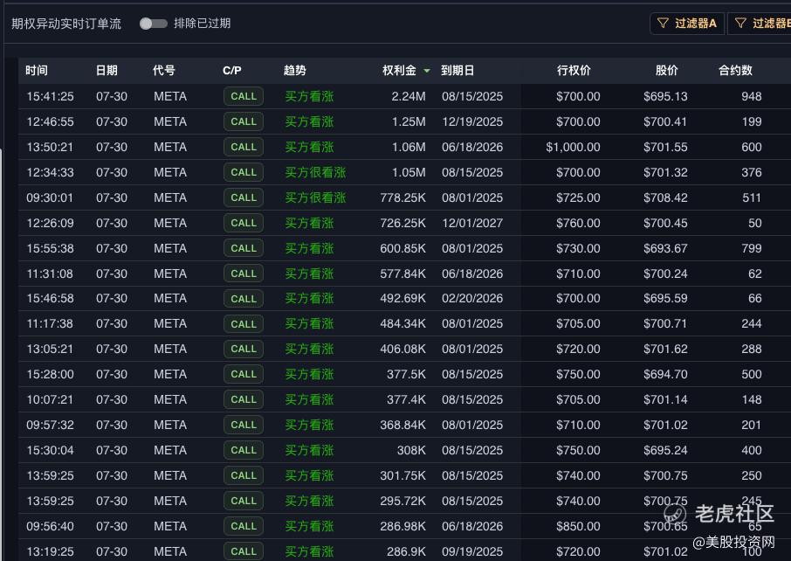
Task: Select the 代号 column header
Action: coord(164,70)
